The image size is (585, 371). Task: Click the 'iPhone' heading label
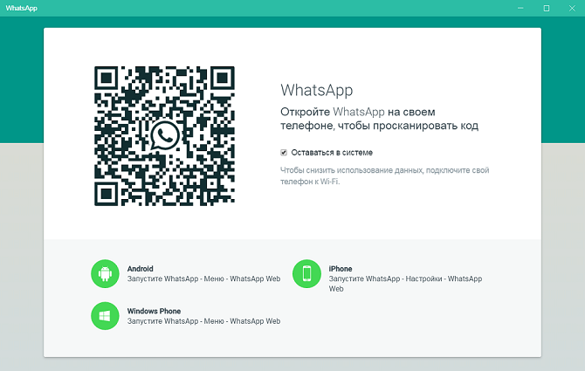pos(341,269)
